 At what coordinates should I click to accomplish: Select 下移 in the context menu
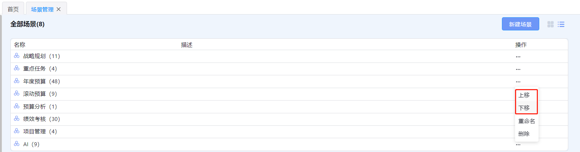coord(524,108)
